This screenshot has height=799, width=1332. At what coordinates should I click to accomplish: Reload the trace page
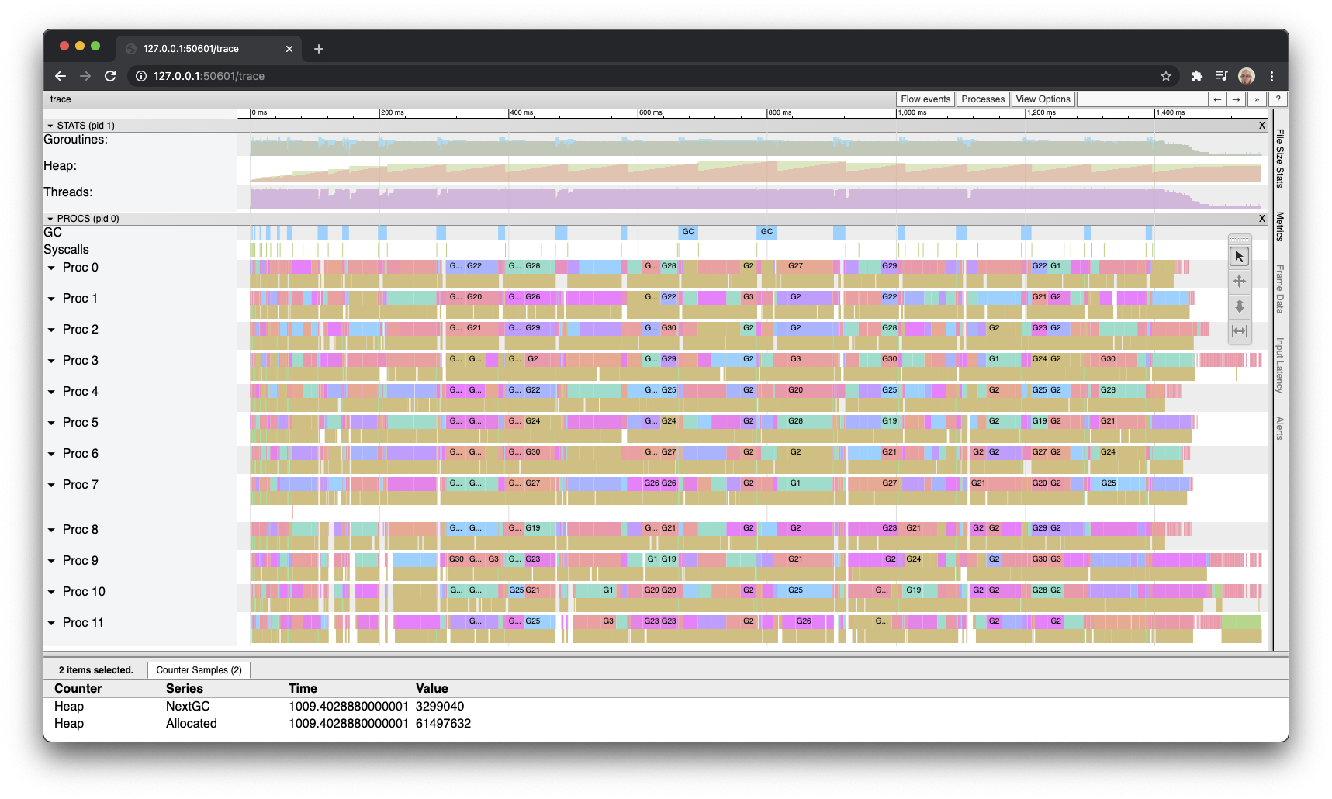click(x=110, y=76)
